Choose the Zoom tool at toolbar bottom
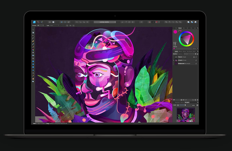The image size is (232, 151). point(33,82)
